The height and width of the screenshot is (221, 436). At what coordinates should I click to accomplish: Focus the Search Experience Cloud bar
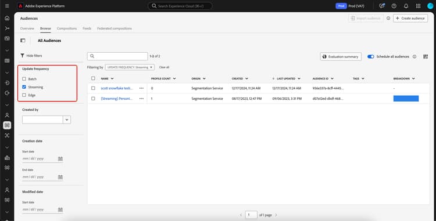coord(180,6)
